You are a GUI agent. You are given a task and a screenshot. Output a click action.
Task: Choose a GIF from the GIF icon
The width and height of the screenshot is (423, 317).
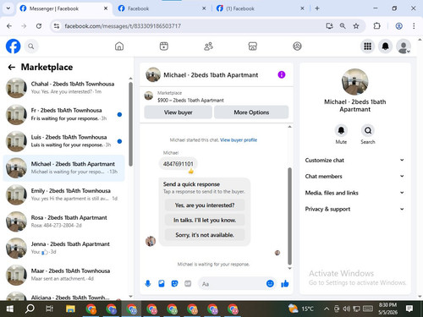tap(188, 283)
